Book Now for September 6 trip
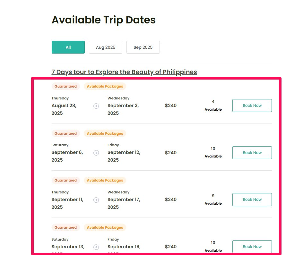Image resolution: width=286 pixels, height=255 pixels. click(x=252, y=153)
